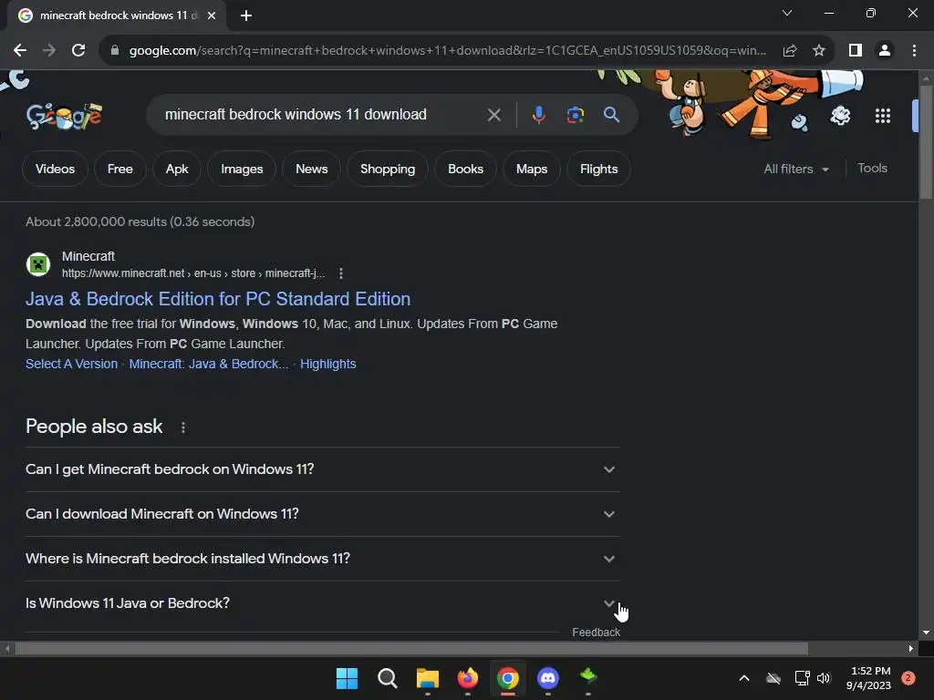
Task: Open Minecraft: Java & Bedrock sitelink
Action: pyautogui.click(x=209, y=364)
